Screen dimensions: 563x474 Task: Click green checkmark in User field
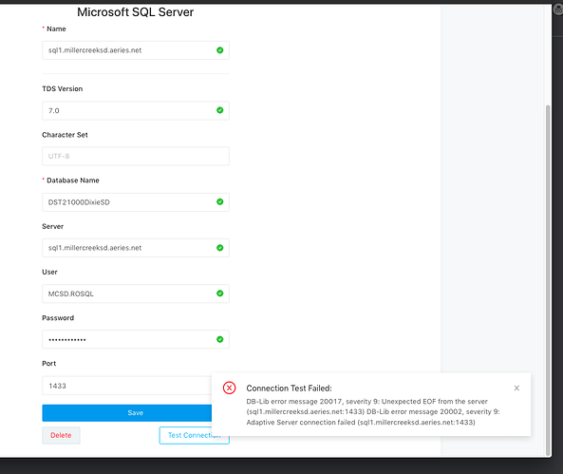pos(219,294)
